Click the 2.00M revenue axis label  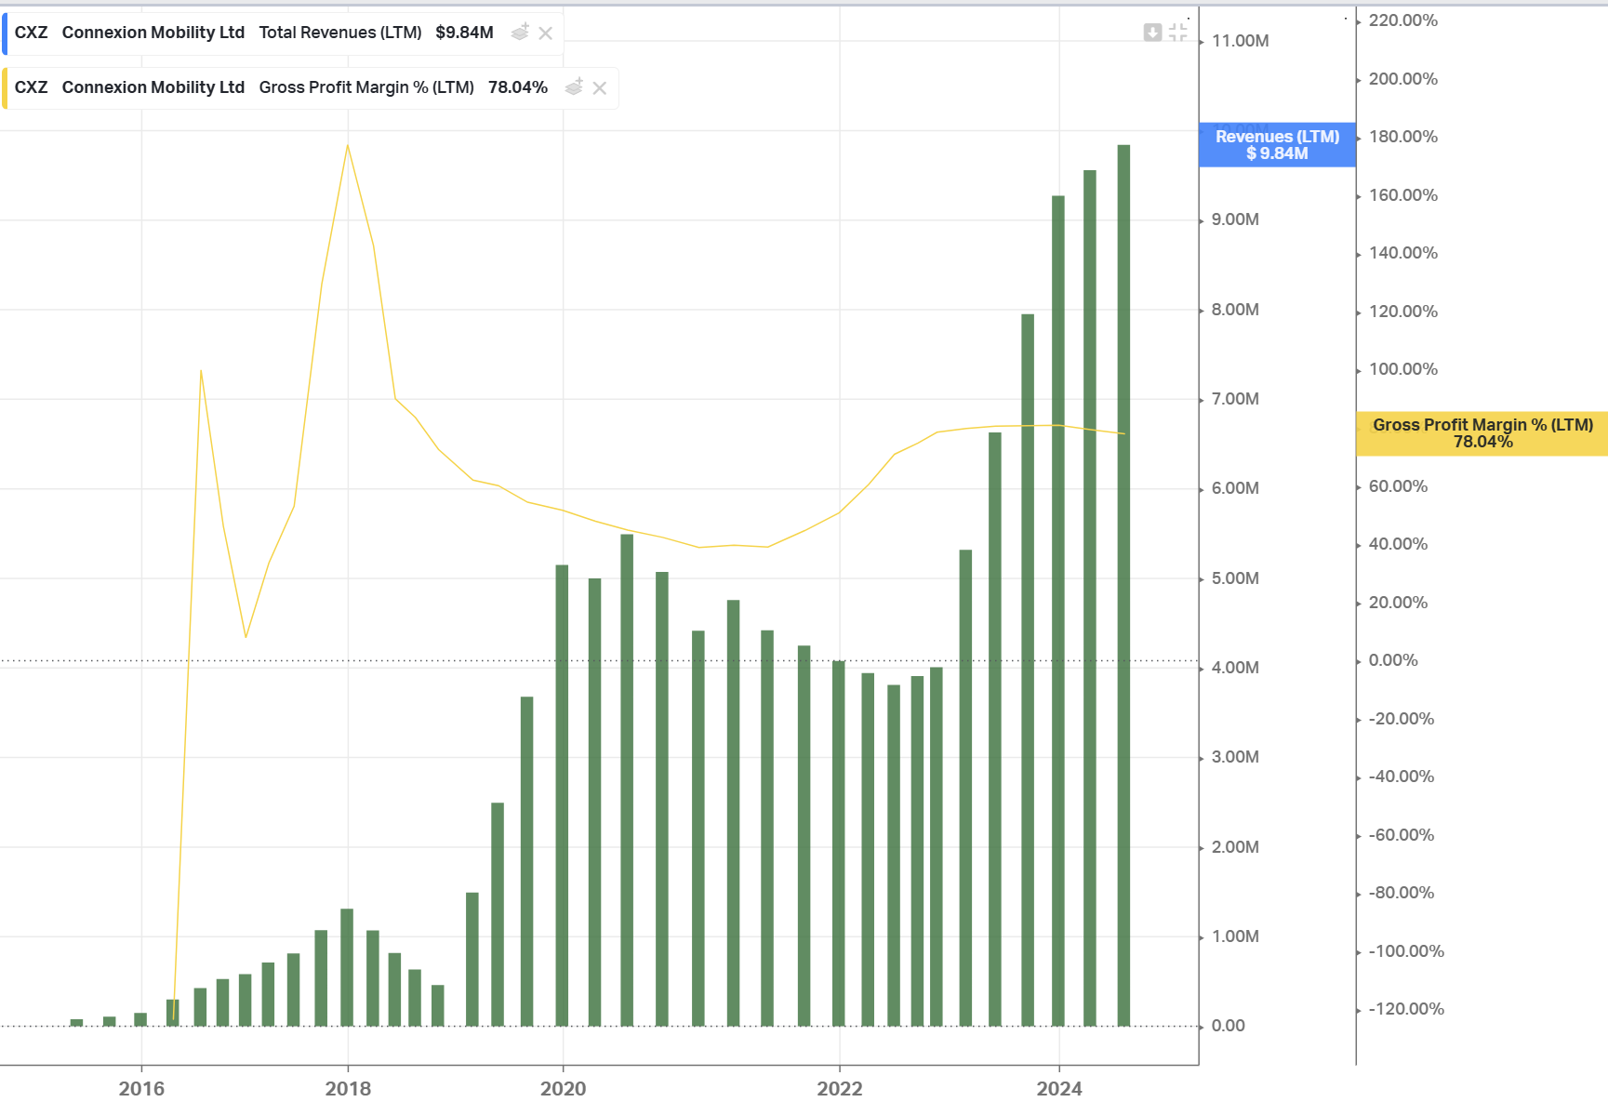[1235, 847]
